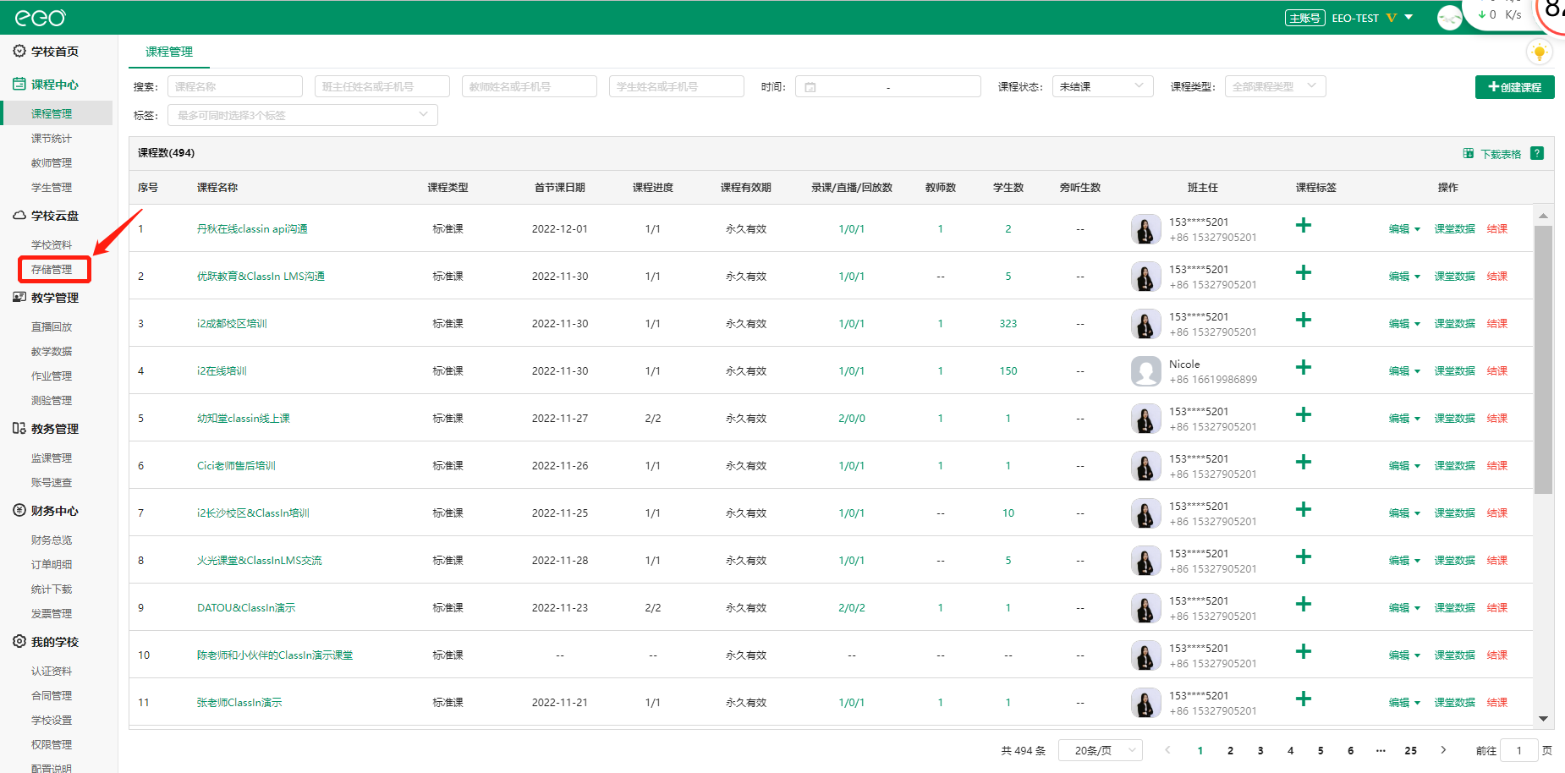Select the 课程管理 tab
The image size is (1565, 773).
click(x=169, y=52)
